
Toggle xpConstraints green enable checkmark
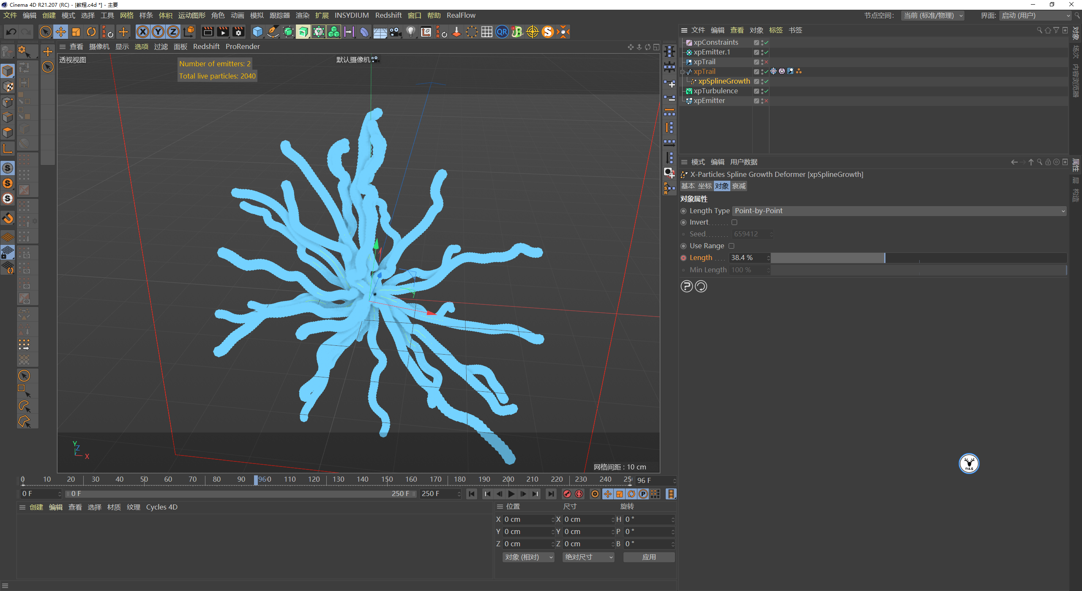click(x=766, y=42)
